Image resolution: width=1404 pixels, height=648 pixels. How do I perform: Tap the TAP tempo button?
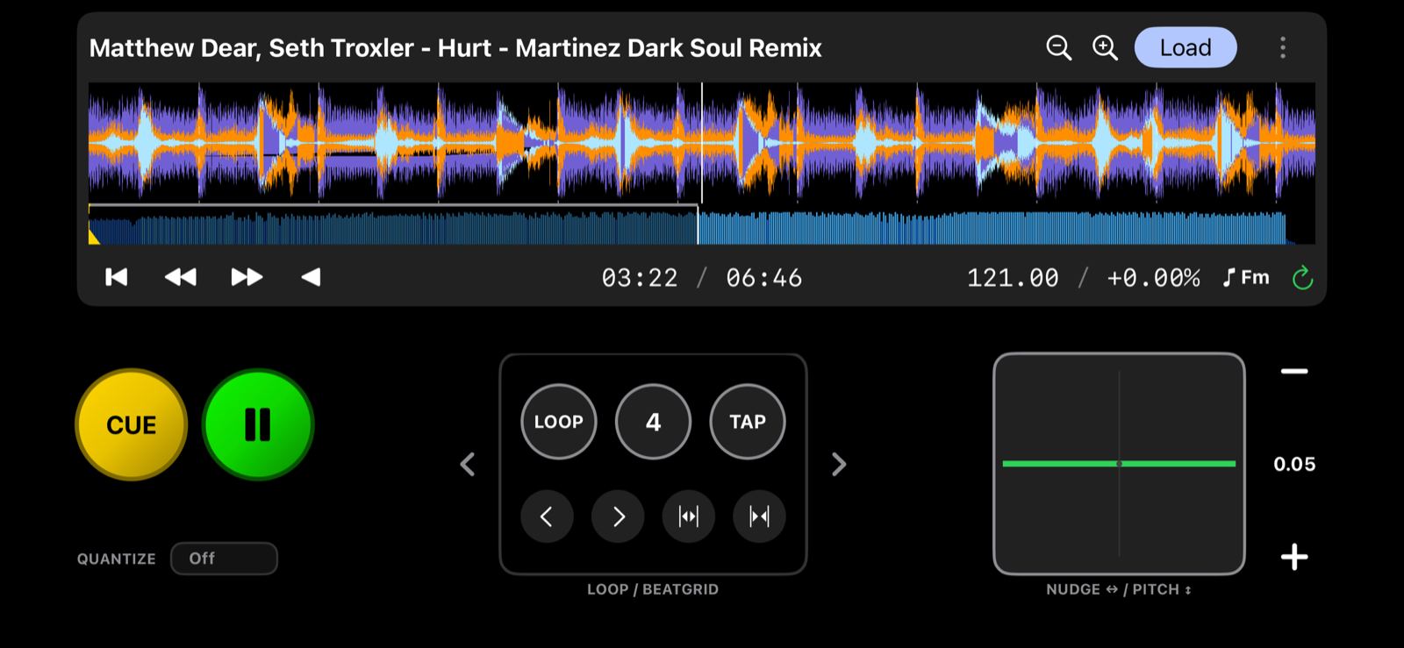[748, 422]
